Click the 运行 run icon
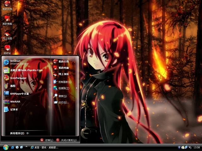 [x=56, y=102]
